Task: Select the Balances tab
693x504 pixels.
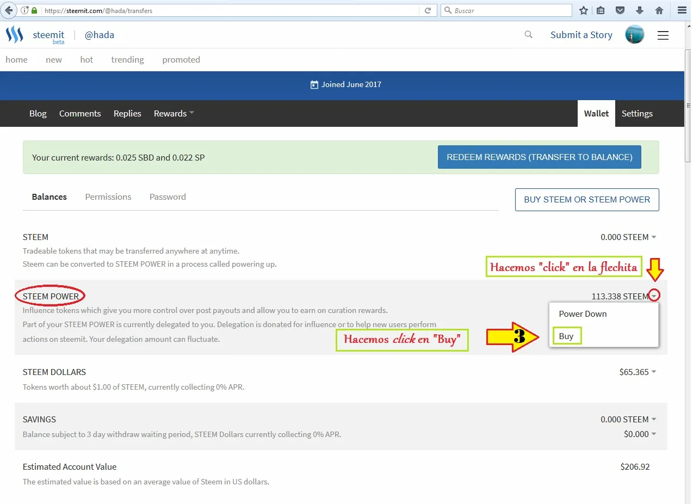Action: click(x=49, y=197)
